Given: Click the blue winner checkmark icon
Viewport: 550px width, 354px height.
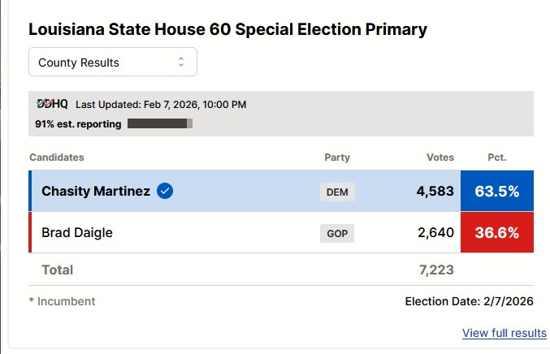Looking at the screenshot, I should click(165, 192).
